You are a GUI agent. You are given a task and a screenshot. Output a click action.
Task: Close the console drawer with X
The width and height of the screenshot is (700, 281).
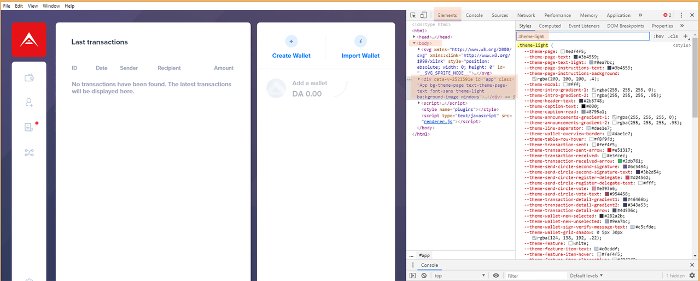[693, 265]
